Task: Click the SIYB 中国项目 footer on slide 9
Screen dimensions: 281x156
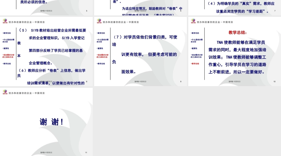Action: point(140,82)
